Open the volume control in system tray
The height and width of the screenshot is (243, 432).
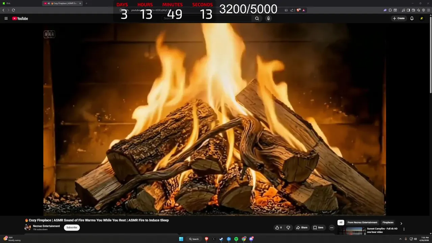[x=415, y=239]
